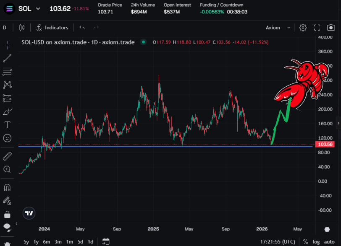Viewport: 341px width, 246px height.
Task: Select the crosshair cursor tool
Action: [x=8, y=45]
